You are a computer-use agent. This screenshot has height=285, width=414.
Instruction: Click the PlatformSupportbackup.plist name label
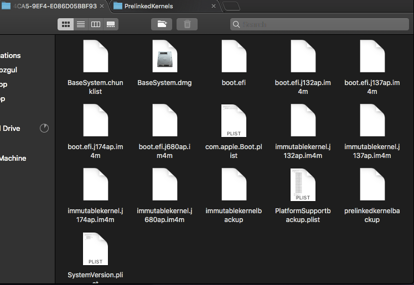tap(303, 215)
